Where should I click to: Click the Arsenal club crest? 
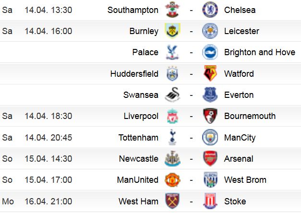click(x=210, y=158)
